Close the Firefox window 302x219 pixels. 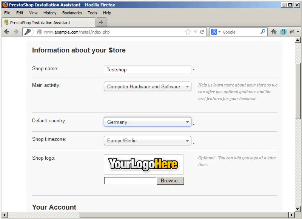[x=297, y=5]
